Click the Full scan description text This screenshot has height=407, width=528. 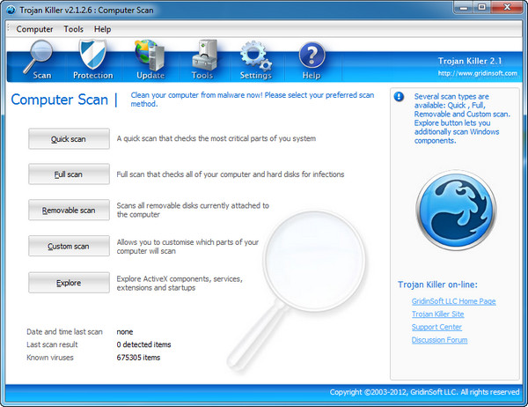pyautogui.click(x=231, y=174)
